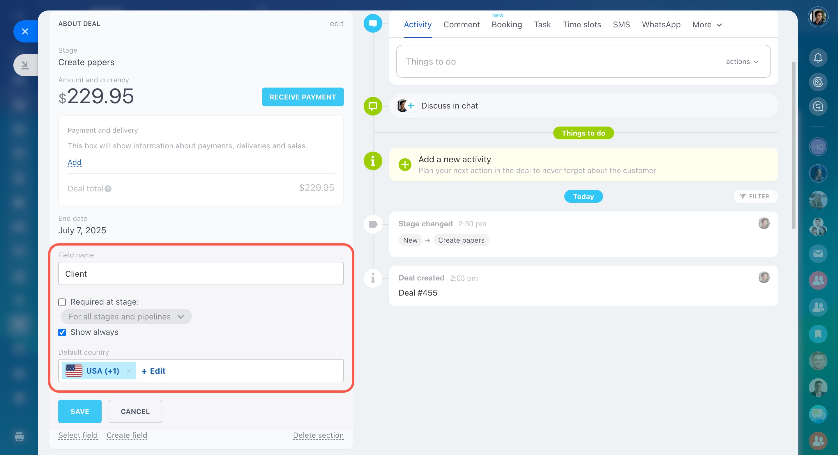Click the Field name input containing Client
Image resolution: width=838 pixels, height=455 pixels.
pyautogui.click(x=201, y=274)
